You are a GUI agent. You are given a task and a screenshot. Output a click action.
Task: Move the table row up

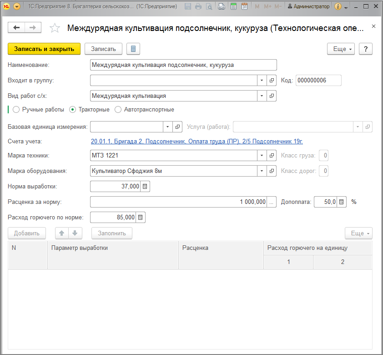[62, 233]
